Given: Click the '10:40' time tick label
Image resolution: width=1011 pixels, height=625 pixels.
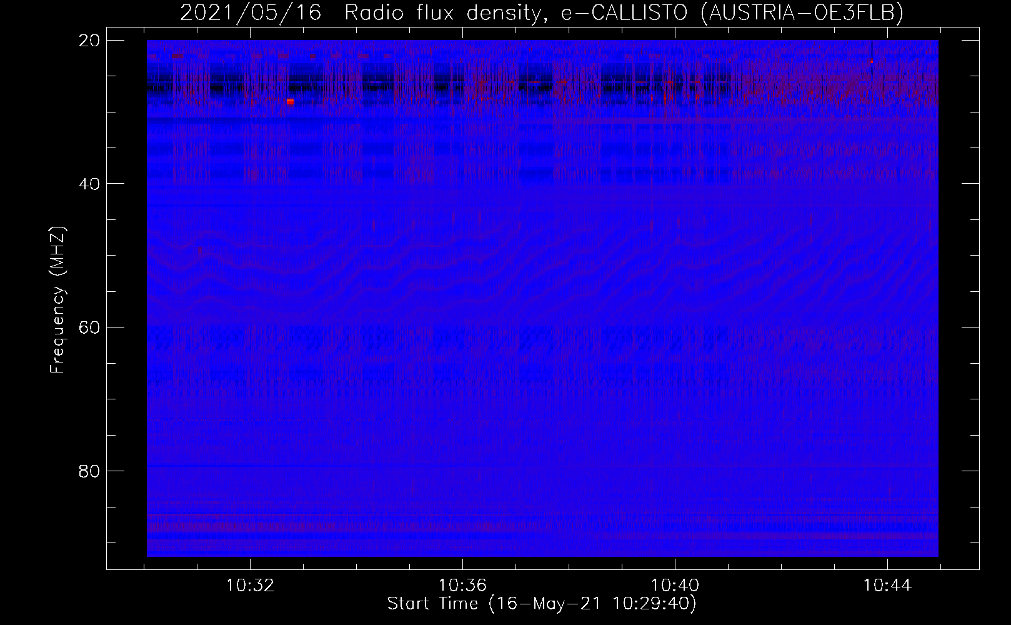Looking at the screenshot, I should 675,586.
